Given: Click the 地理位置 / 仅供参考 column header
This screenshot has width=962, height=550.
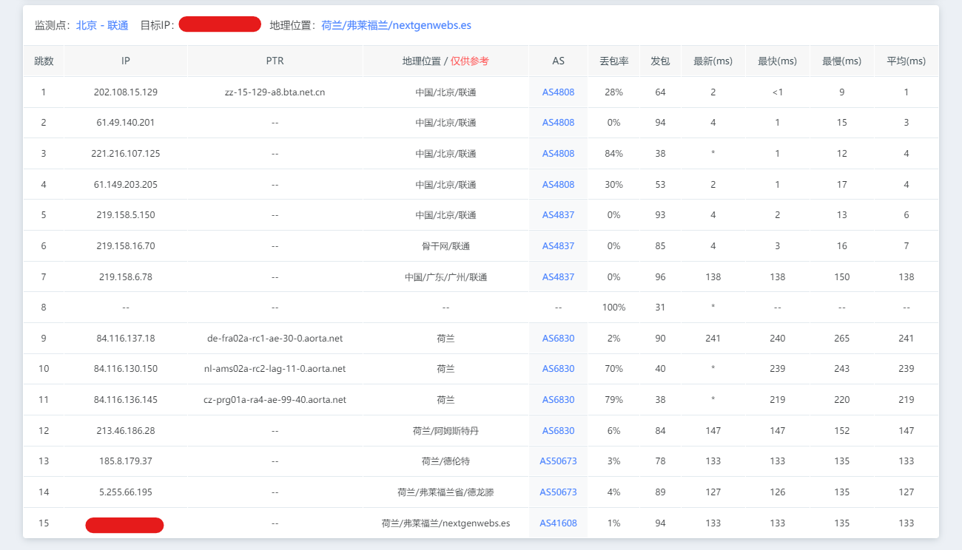Looking at the screenshot, I should (445, 61).
